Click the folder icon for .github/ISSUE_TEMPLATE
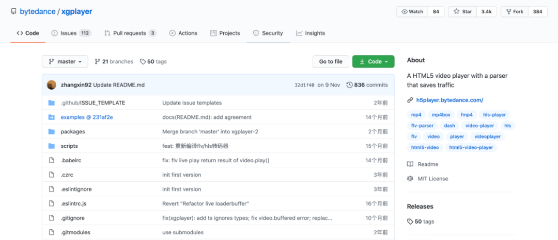 click(x=52, y=103)
